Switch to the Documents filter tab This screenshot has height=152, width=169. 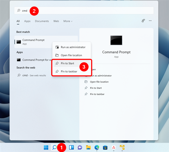coord(42,21)
